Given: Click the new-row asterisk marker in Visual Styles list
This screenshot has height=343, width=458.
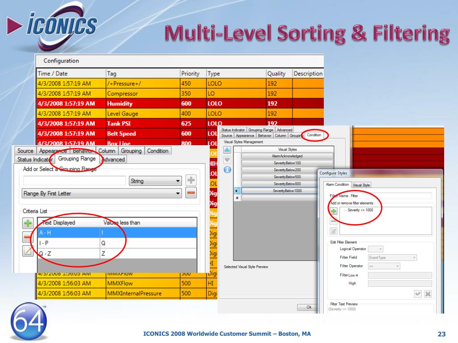Looking at the screenshot, I should [237, 198].
